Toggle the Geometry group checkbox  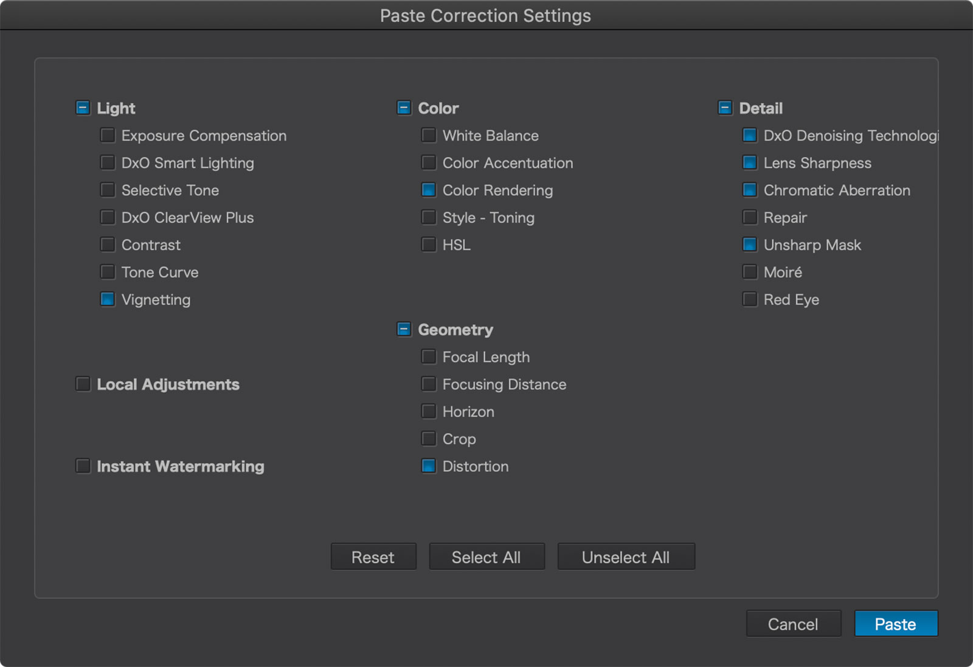404,330
